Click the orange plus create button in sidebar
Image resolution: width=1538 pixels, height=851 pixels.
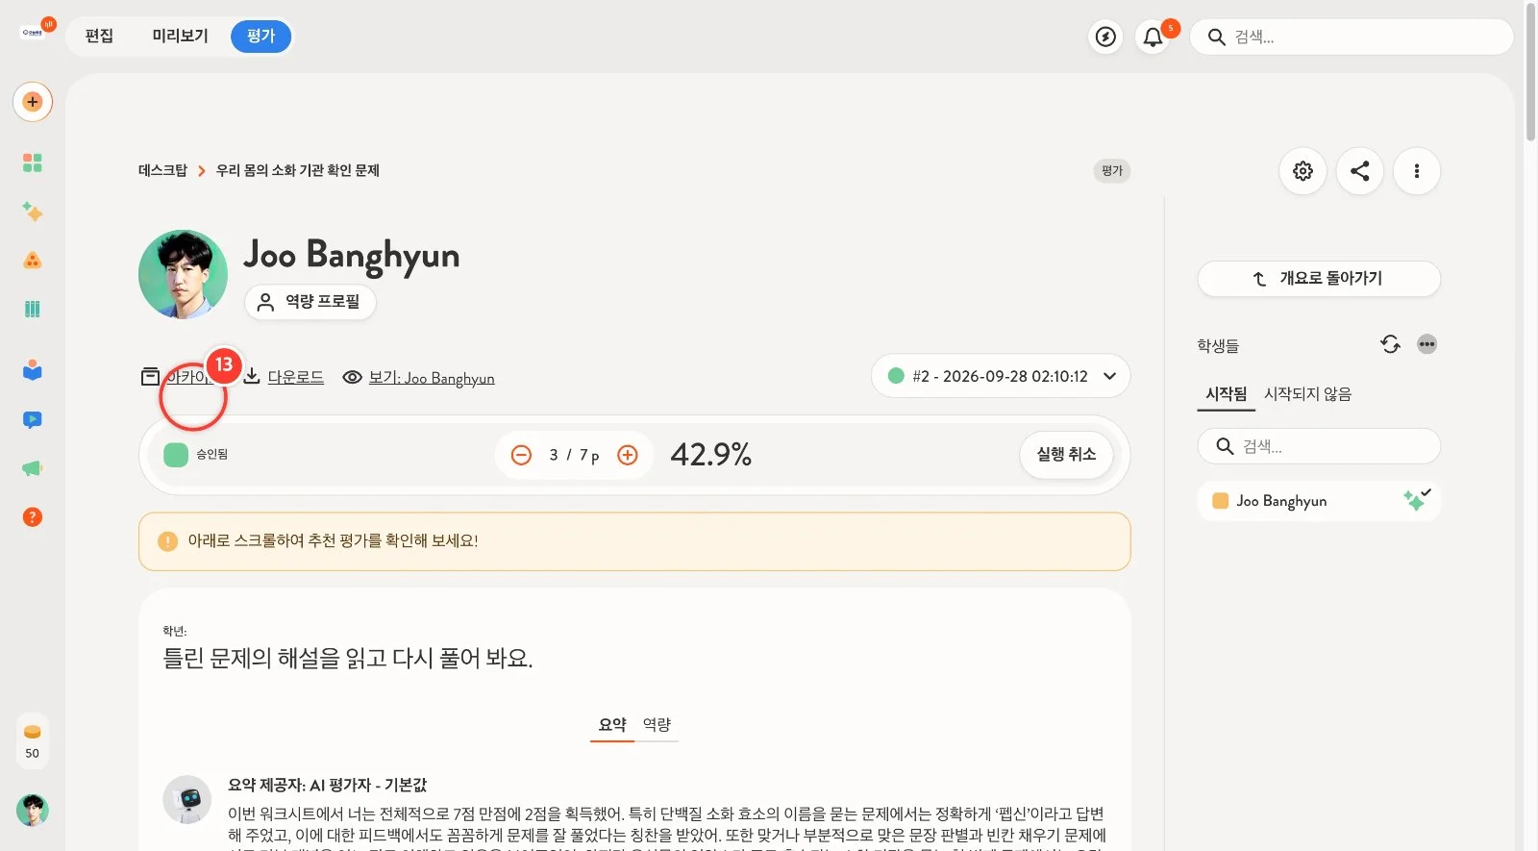[33, 102]
